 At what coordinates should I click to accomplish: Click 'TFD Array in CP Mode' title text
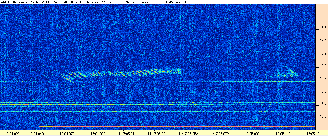[x=96, y=2]
